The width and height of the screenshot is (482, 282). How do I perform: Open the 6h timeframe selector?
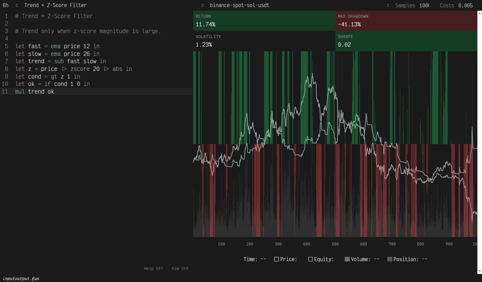click(x=6, y=5)
